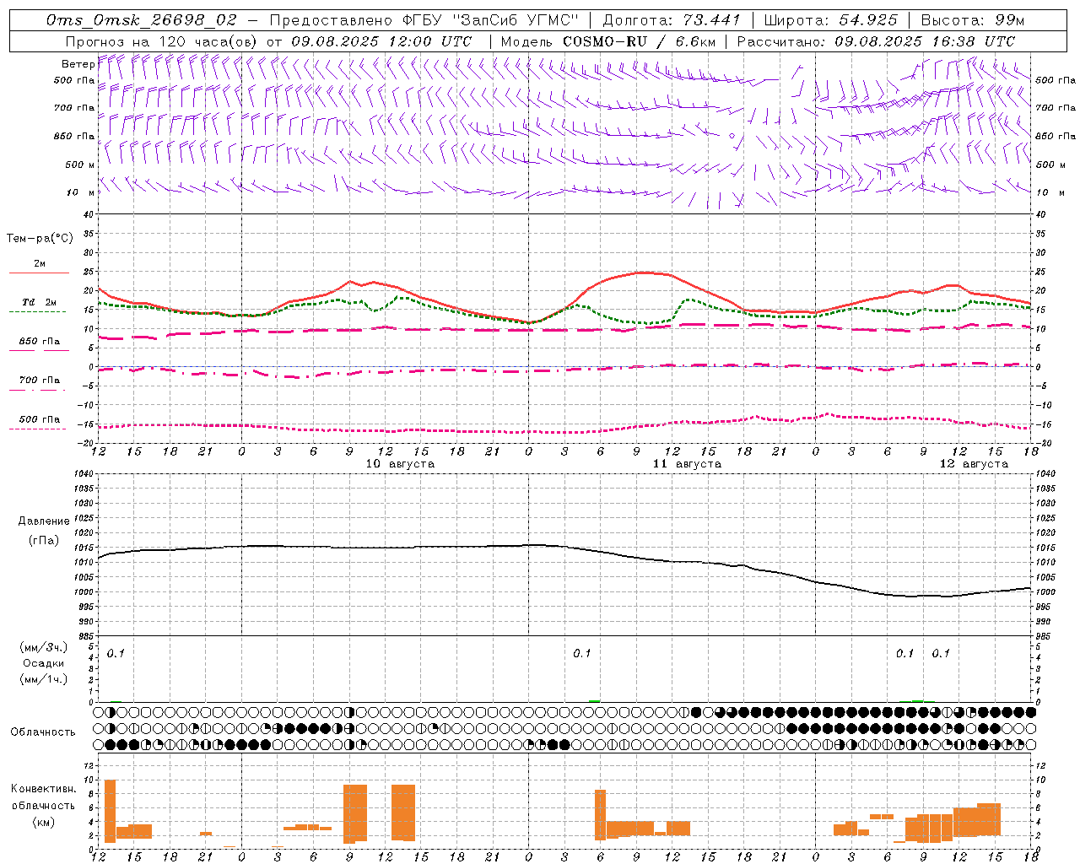Click the "Облачность" cloud cover label
This screenshot has width=1080, height=864.
43,732
